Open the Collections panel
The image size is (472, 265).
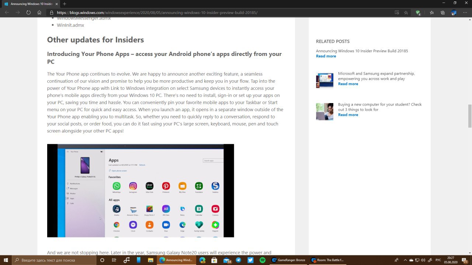tap(442, 13)
